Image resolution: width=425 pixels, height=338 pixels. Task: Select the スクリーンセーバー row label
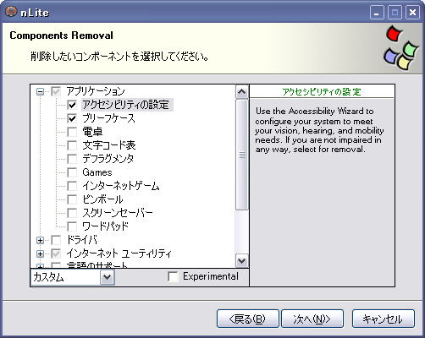click(118, 213)
